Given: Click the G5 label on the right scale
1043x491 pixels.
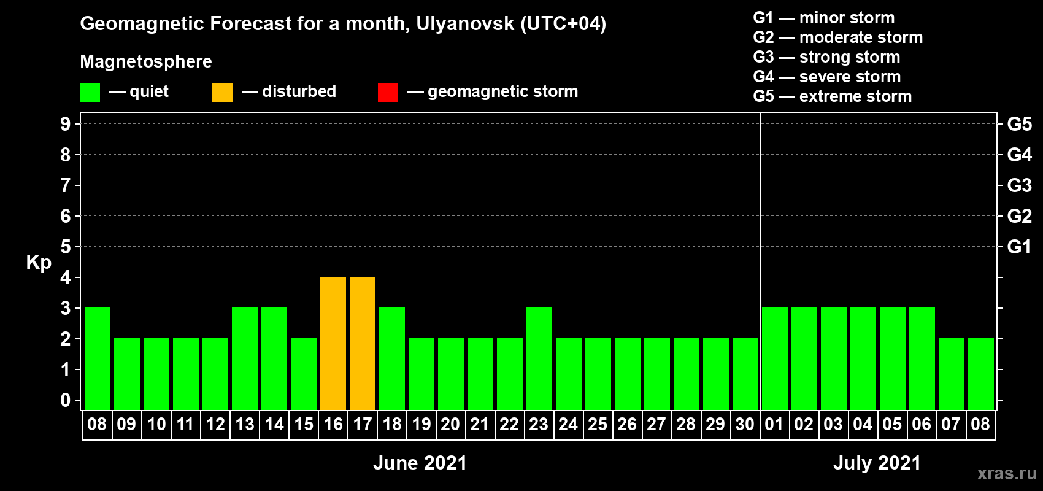Looking at the screenshot, I should pyautogui.click(x=1020, y=124).
